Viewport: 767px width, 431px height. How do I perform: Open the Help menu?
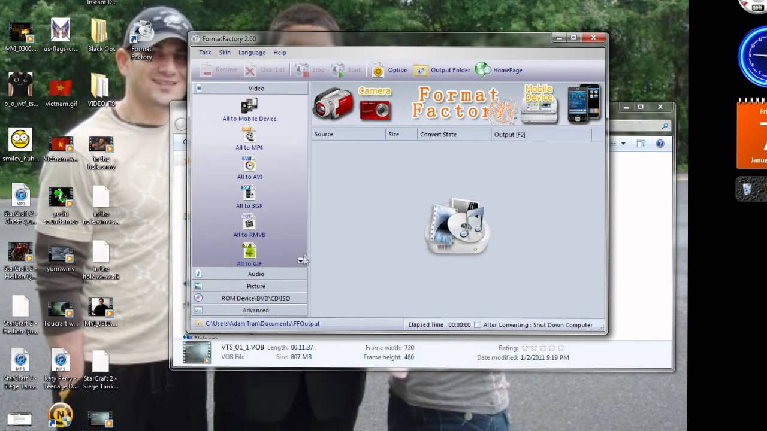280,53
